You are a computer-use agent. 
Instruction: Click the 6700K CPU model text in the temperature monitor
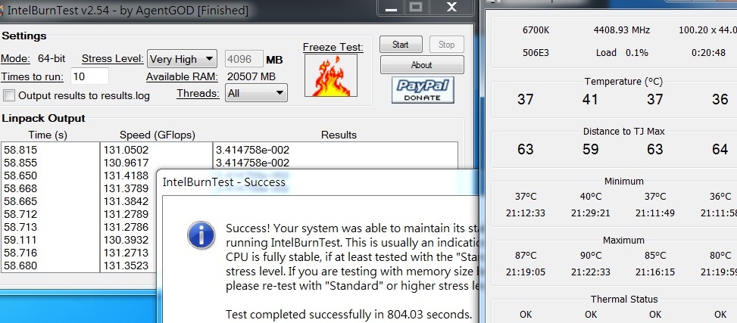[x=536, y=30]
